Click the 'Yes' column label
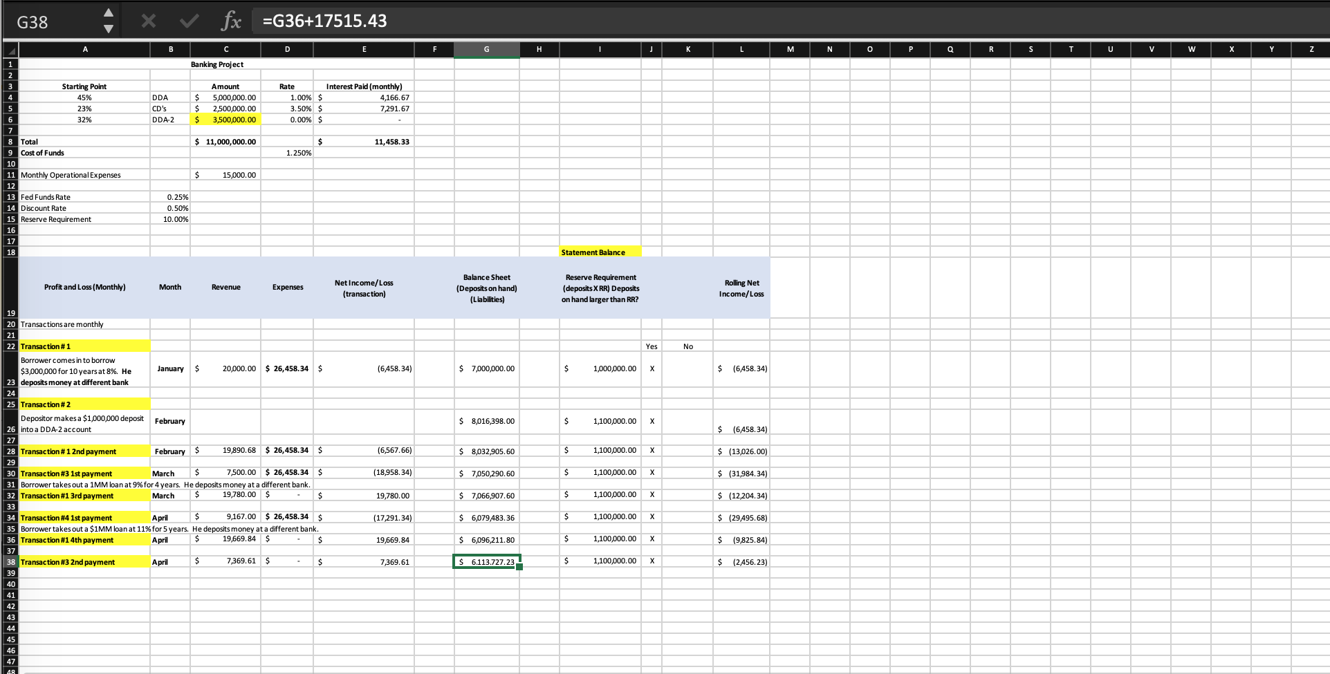 click(x=652, y=346)
